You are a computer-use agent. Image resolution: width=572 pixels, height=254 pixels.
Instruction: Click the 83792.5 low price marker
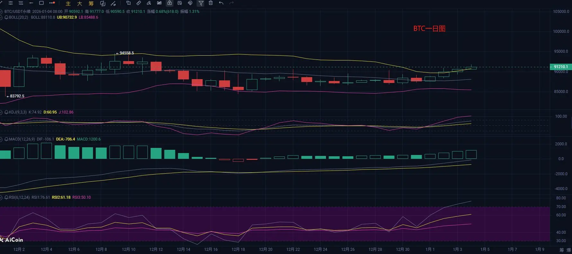(15, 96)
